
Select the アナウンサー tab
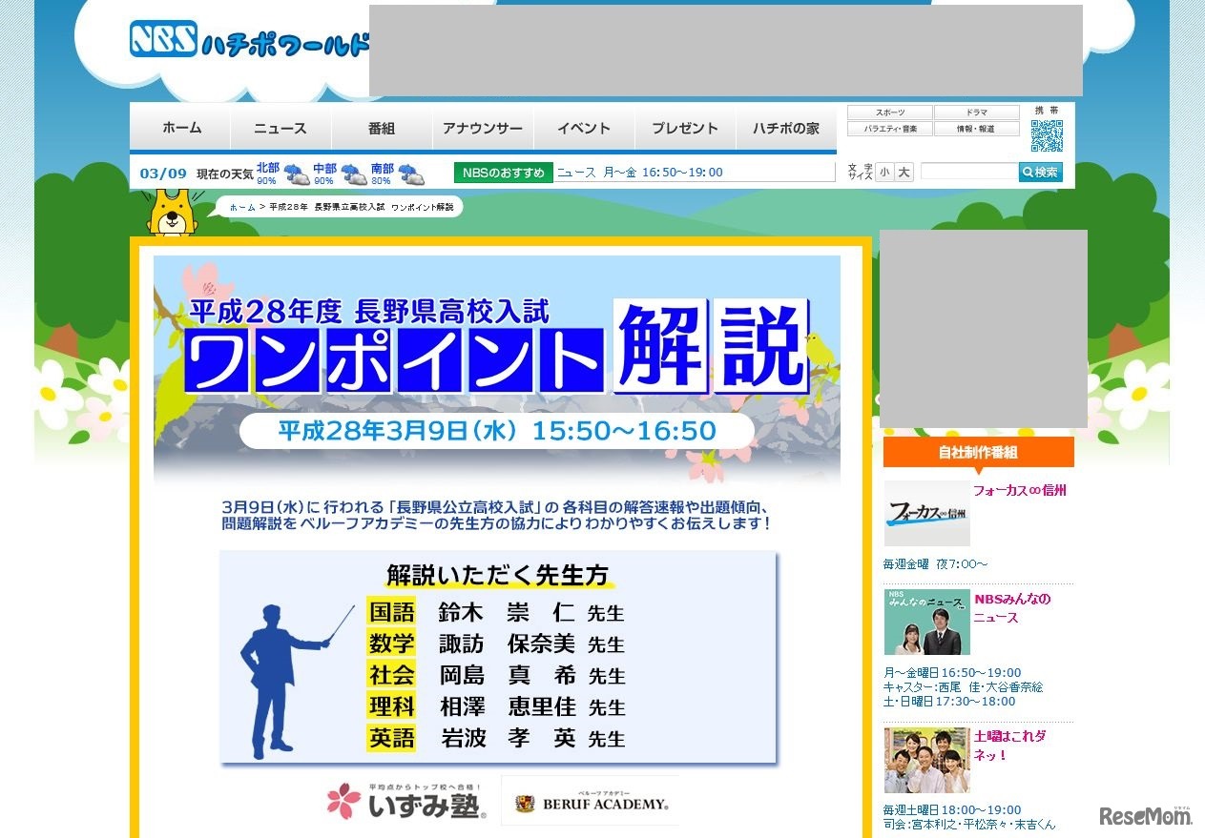pos(482,128)
